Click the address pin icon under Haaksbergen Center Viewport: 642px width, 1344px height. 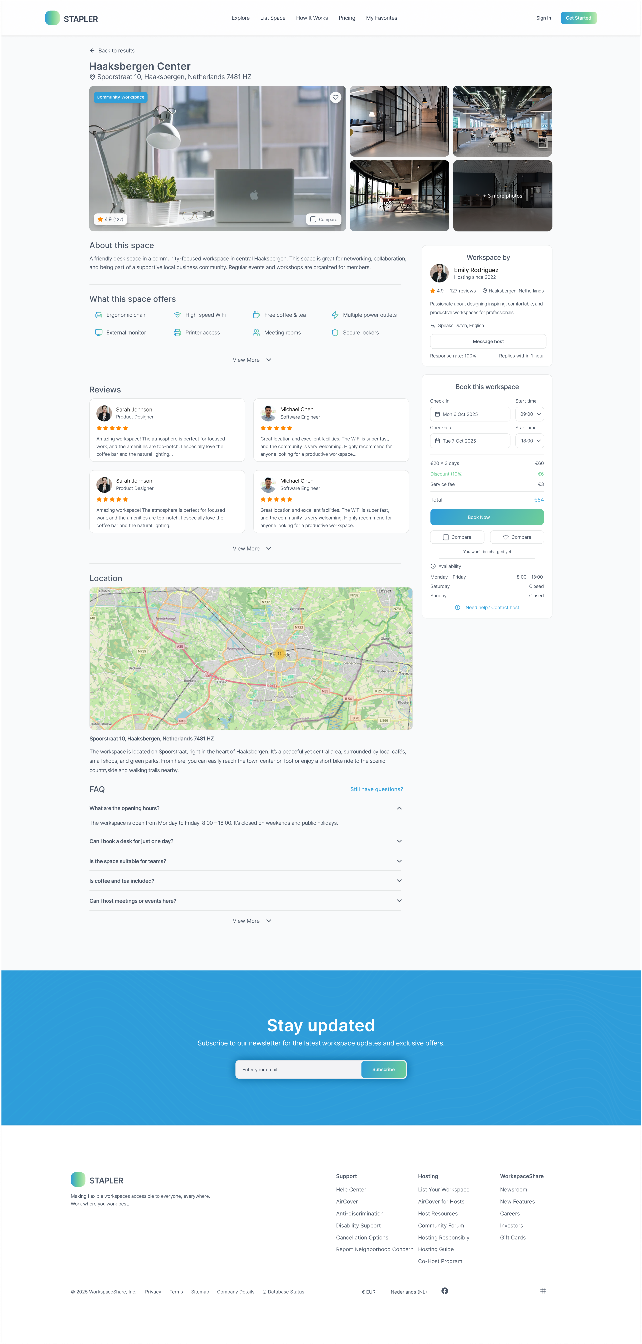point(93,77)
